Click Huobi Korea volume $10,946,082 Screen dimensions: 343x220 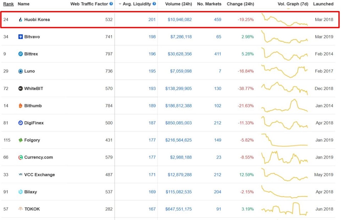180,20
